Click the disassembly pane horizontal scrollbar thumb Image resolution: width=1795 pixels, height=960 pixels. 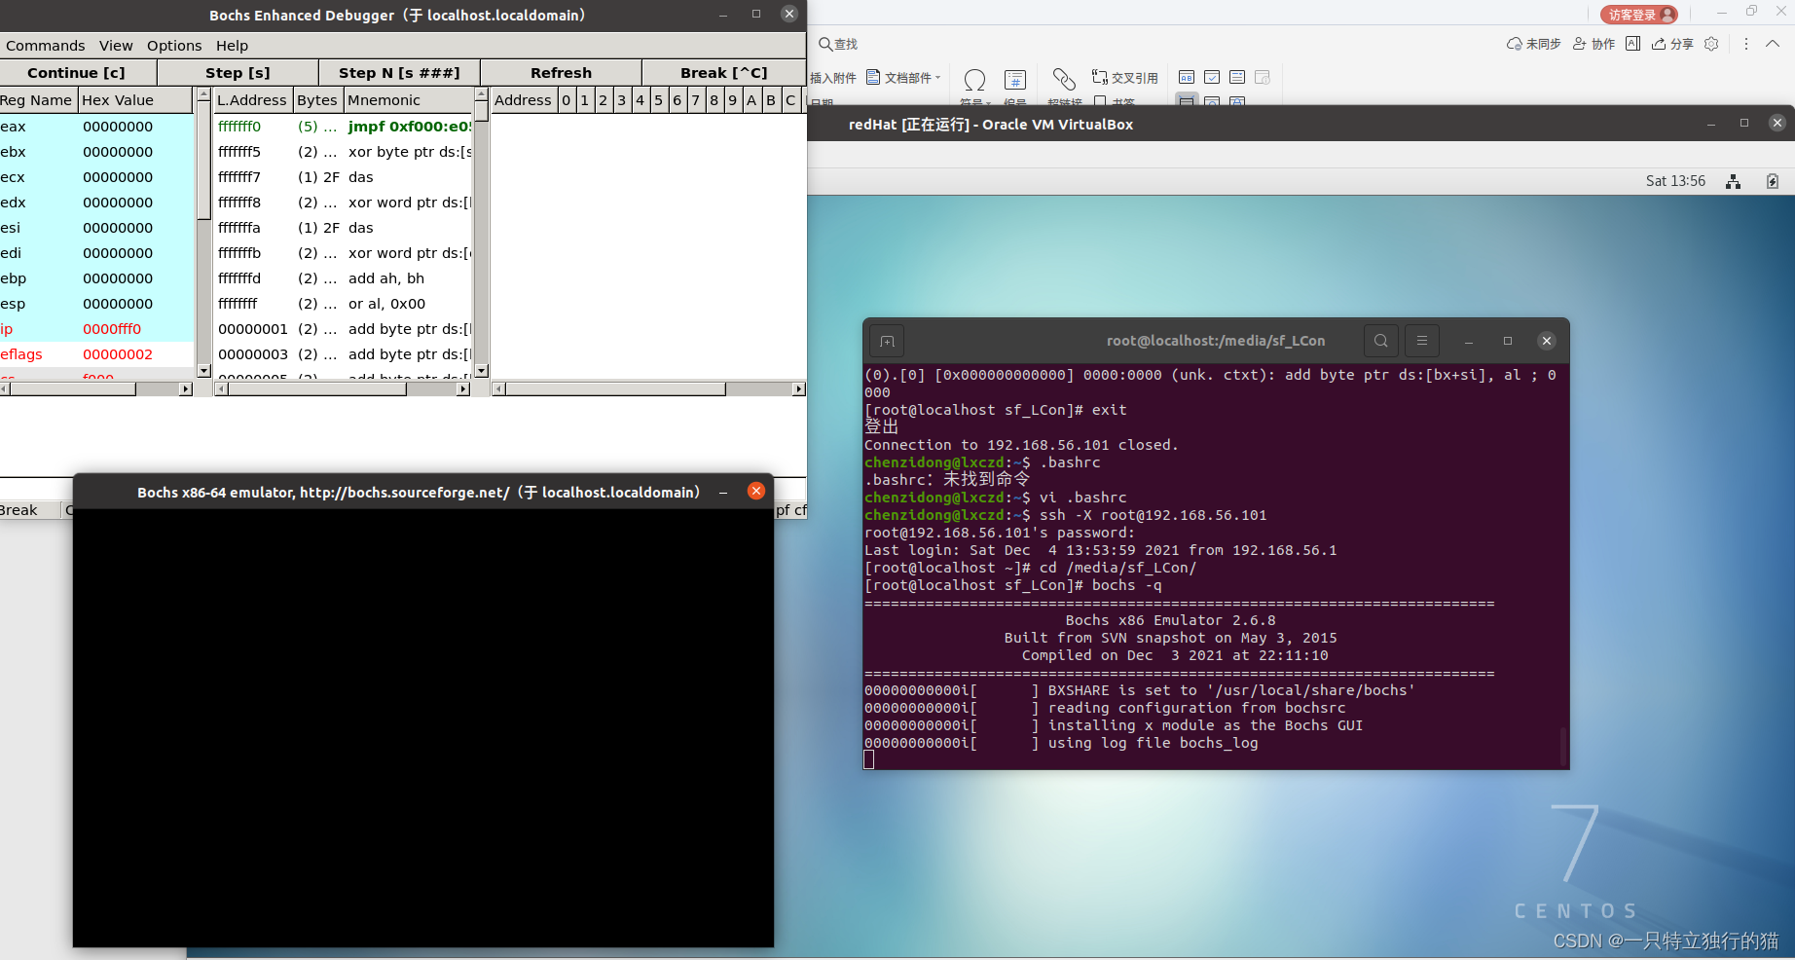tap(316, 388)
